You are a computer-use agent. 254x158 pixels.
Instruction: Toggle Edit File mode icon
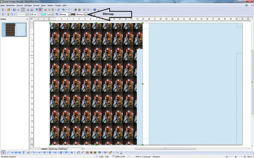[23, 10]
